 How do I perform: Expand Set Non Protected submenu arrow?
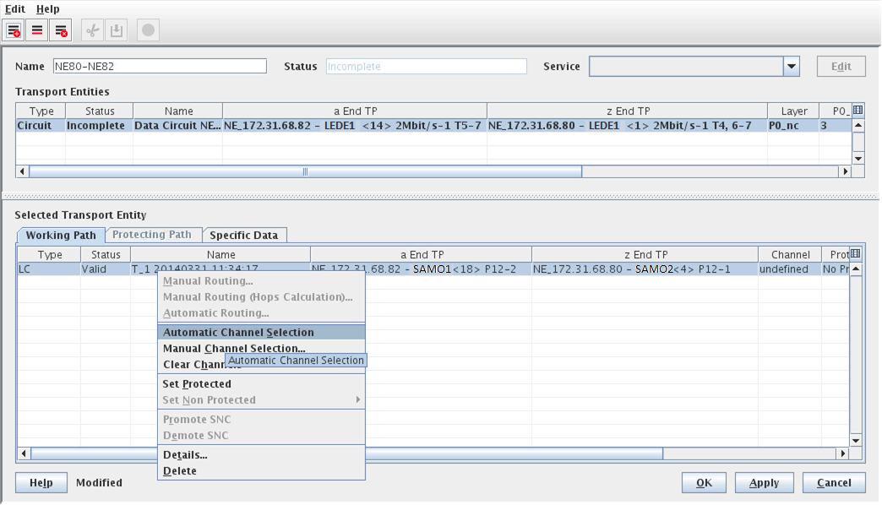[357, 400]
